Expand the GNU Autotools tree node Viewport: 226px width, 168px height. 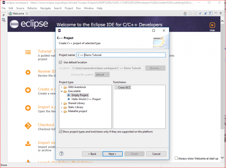point(62,87)
